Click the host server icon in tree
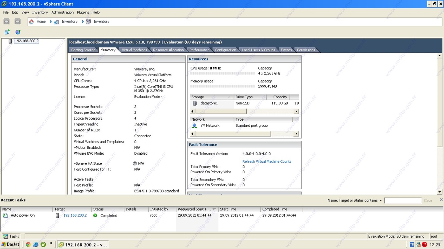Viewport: 444px width, 249px height. click(10, 41)
